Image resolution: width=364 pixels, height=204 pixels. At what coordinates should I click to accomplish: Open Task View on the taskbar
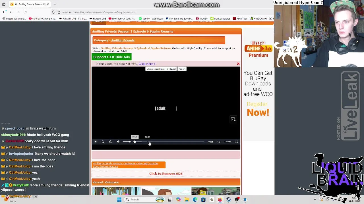(x=170, y=199)
